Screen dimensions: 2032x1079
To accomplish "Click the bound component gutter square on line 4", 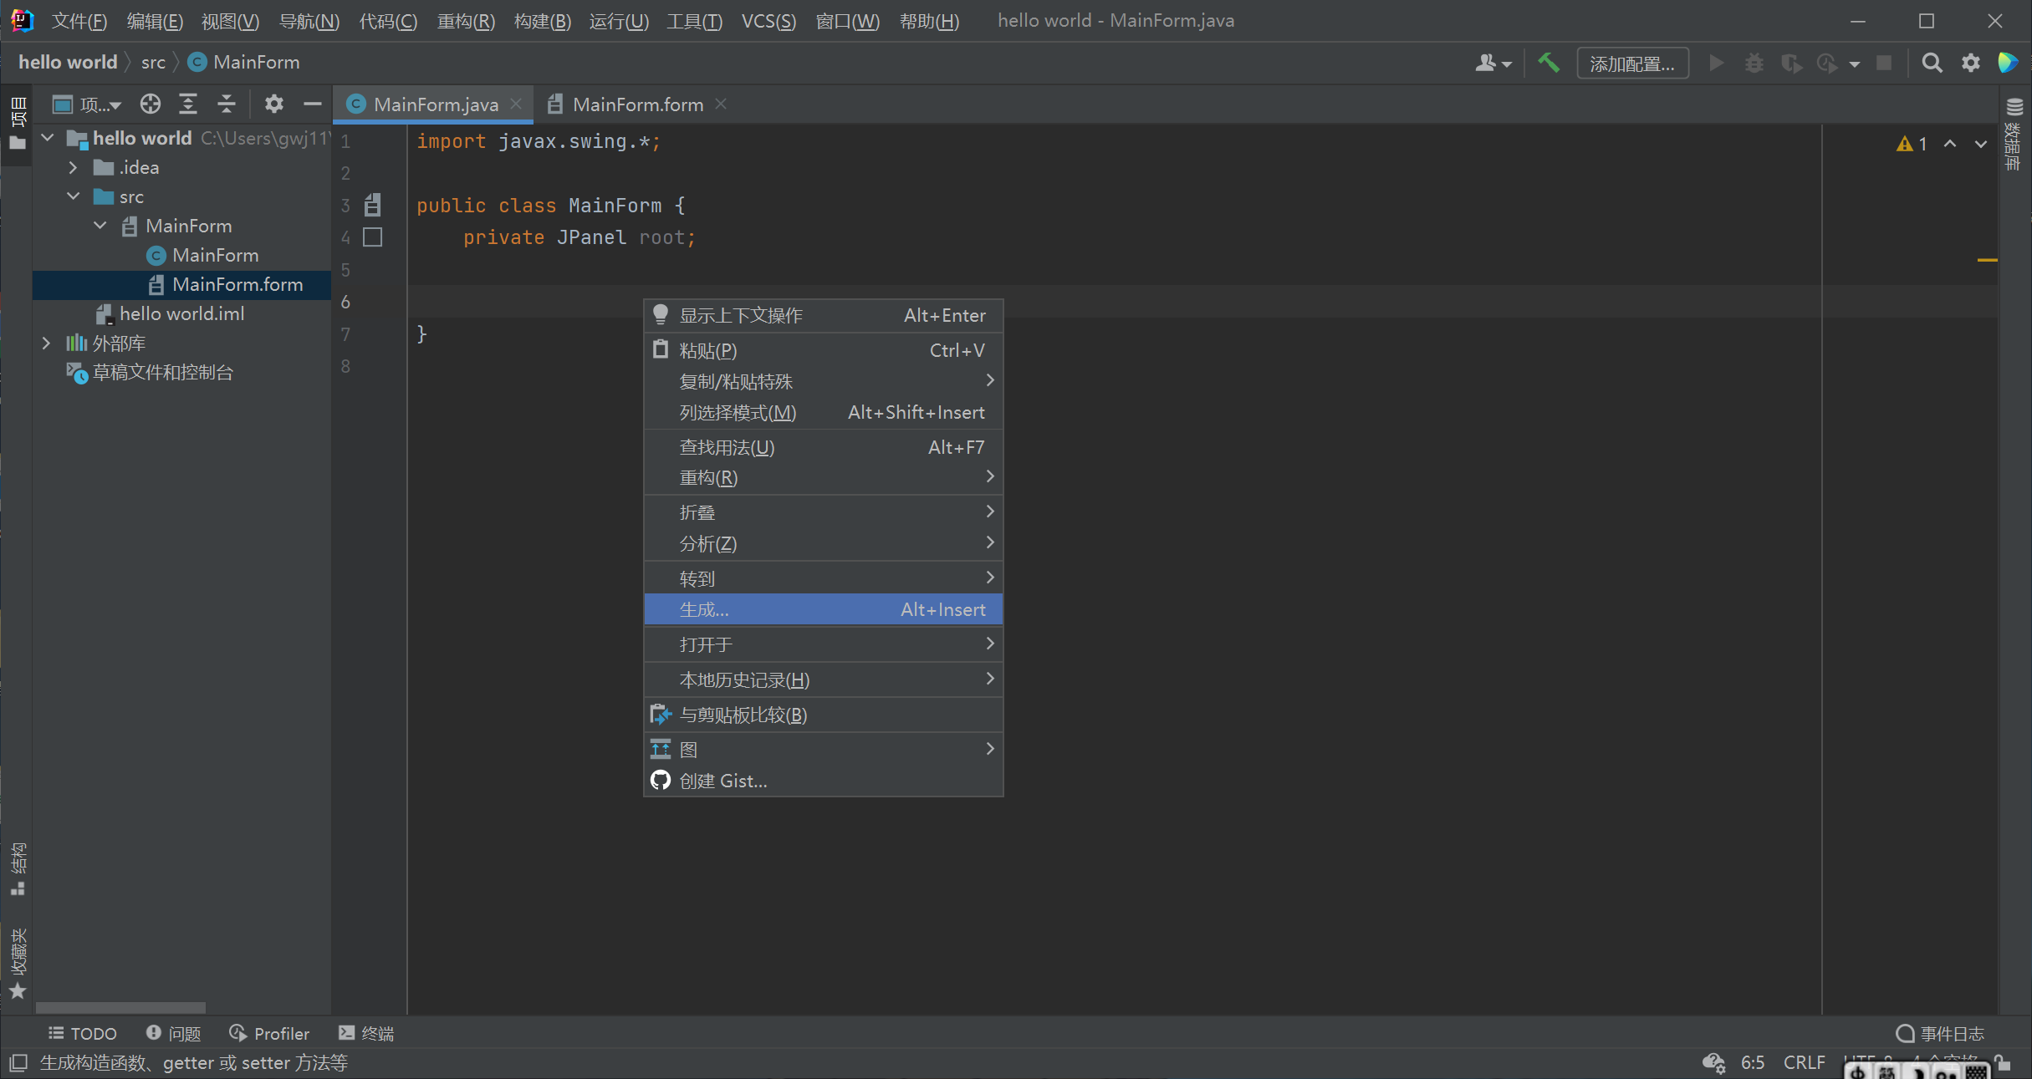I will click(373, 237).
